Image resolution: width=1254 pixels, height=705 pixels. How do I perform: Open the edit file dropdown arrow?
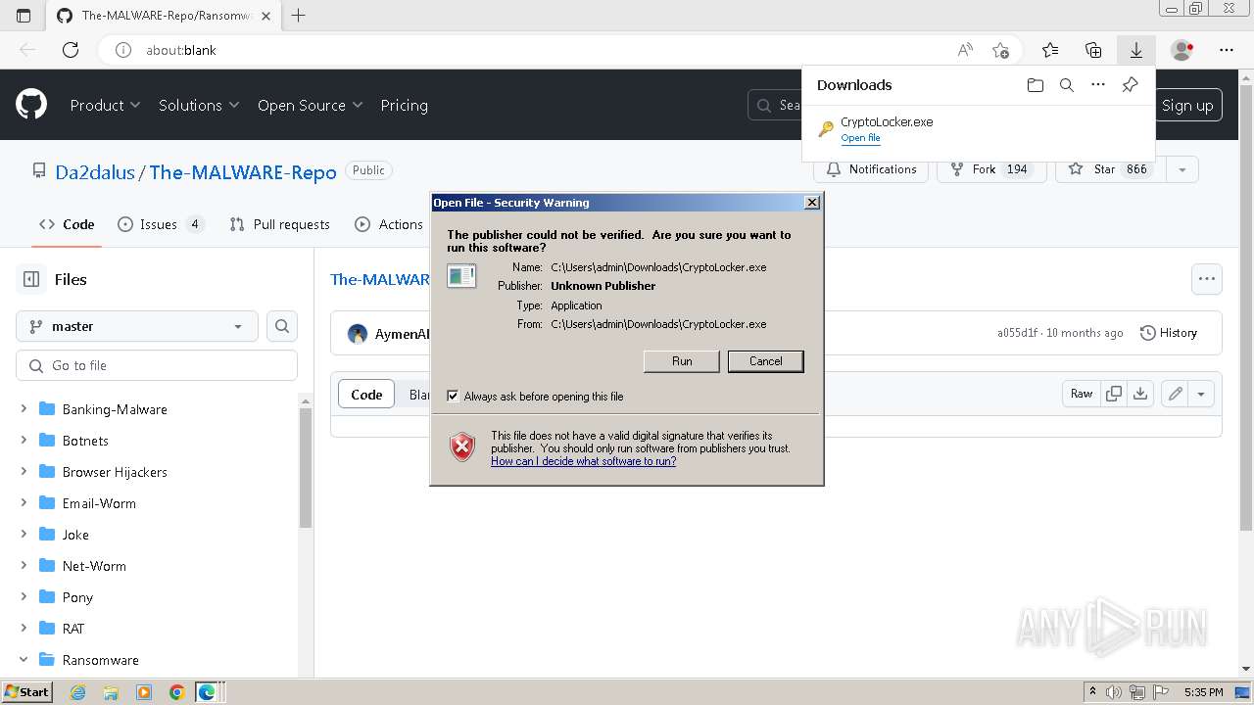click(x=1201, y=394)
